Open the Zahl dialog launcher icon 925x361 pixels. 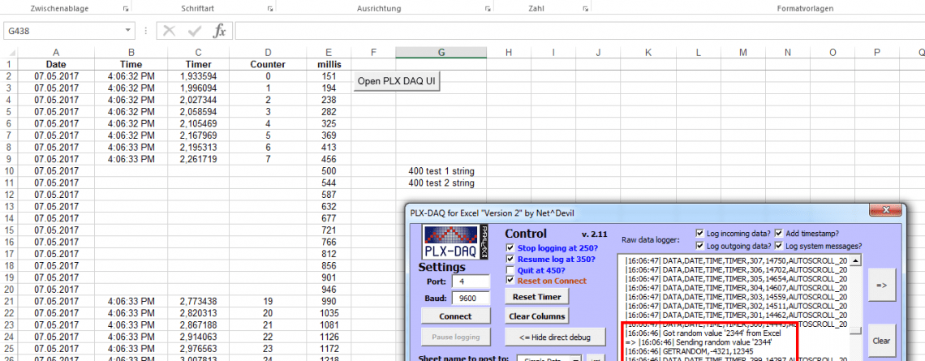(584, 8)
